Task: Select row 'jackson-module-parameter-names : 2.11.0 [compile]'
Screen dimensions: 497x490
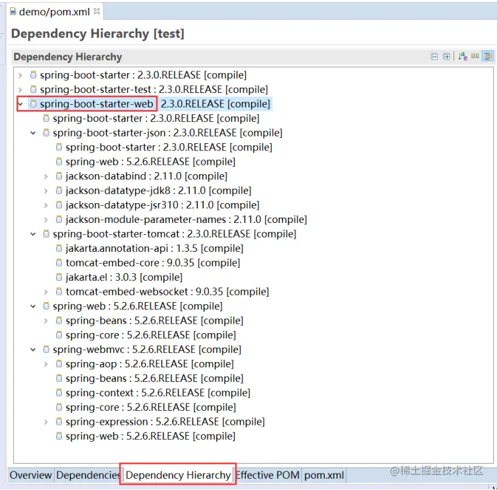Action: click(186, 219)
